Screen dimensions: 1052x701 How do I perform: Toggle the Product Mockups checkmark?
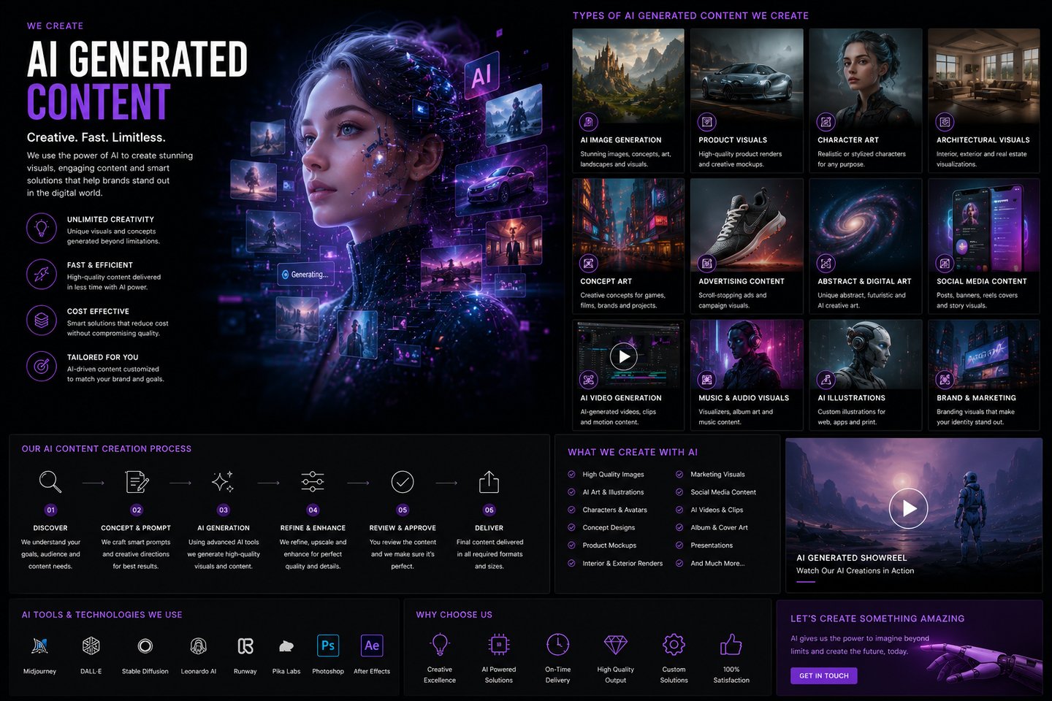571,545
